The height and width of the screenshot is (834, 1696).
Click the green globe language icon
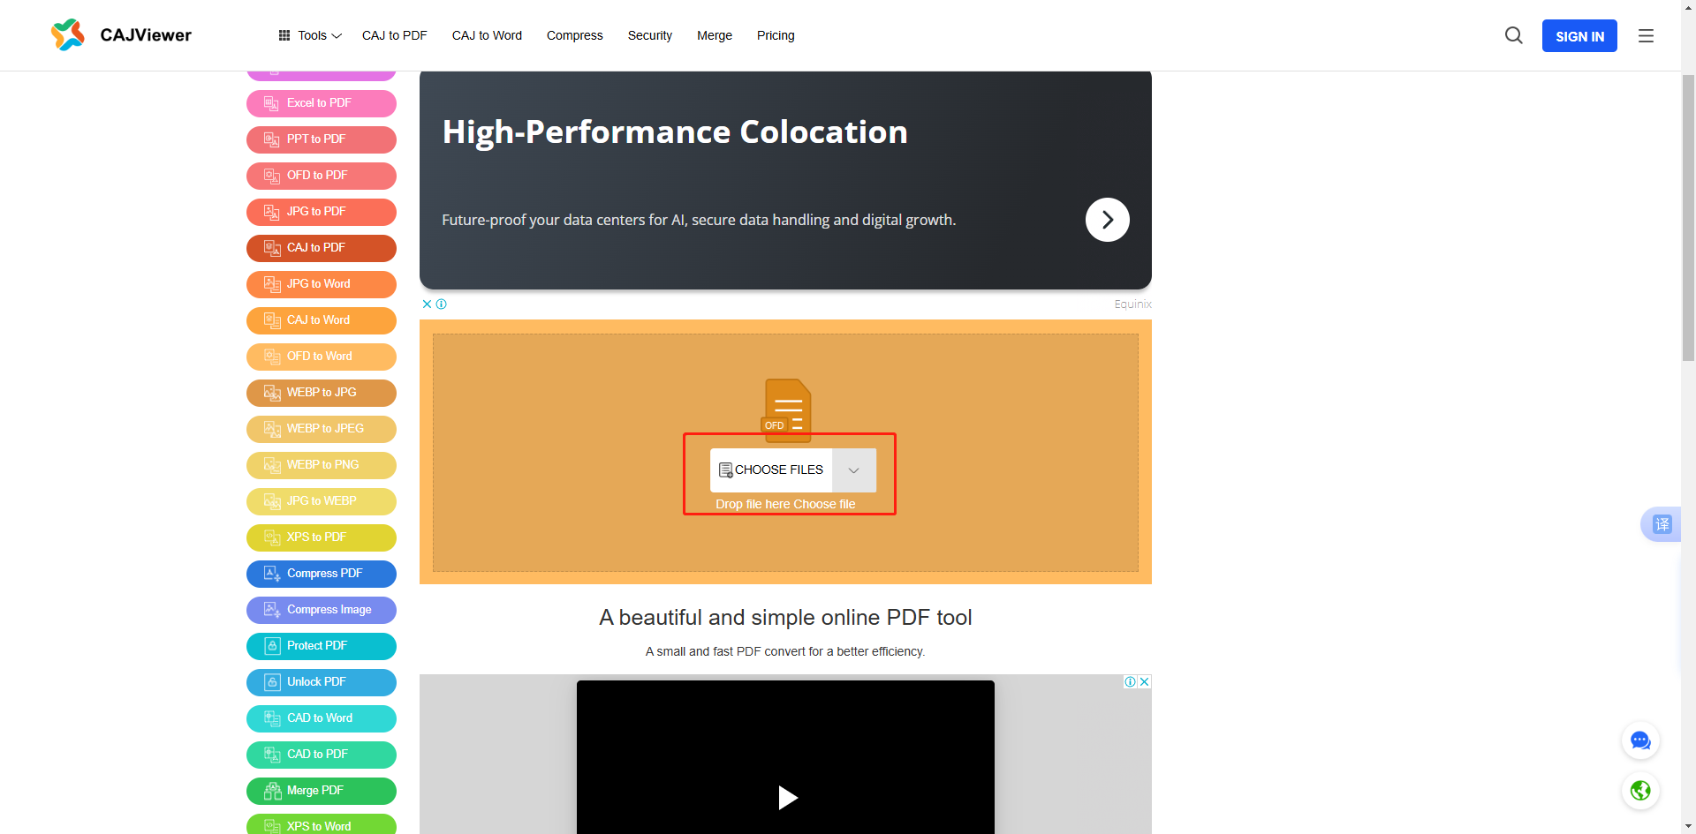tap(1640, 790)
